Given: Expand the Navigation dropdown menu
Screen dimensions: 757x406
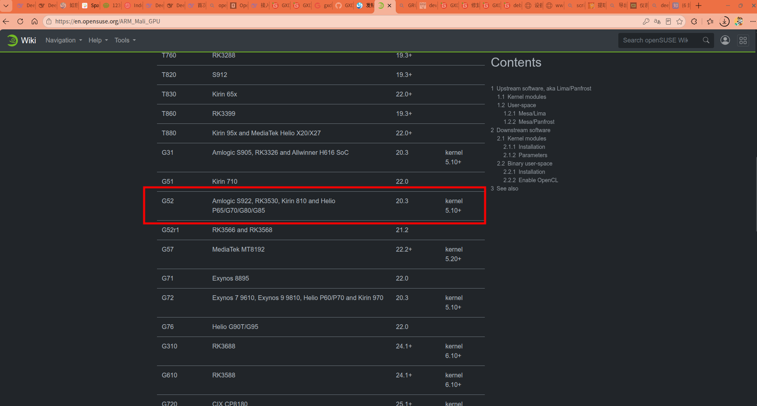Looking at the screenshot, I should tap(64, 40).
